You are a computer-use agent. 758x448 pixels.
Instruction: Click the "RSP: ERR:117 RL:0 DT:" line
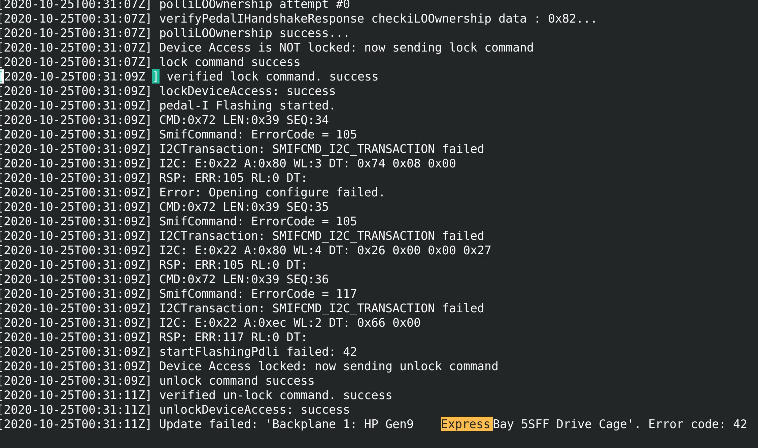tap(233, 337)
